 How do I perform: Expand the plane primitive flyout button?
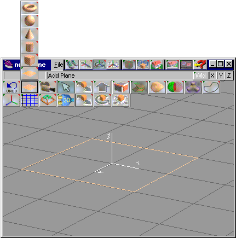pyautogui.click(x=30, y=87)
